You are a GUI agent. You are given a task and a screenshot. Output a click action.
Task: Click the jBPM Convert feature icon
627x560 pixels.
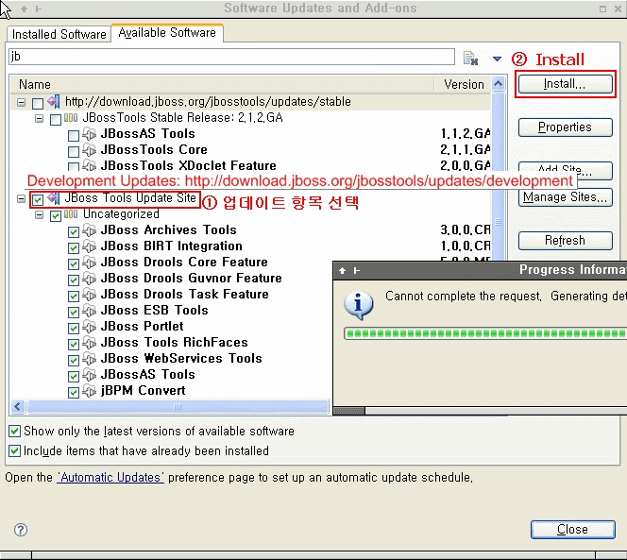90,390
